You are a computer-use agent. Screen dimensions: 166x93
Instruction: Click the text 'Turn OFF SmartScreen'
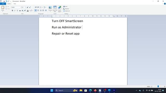[67, 21]
